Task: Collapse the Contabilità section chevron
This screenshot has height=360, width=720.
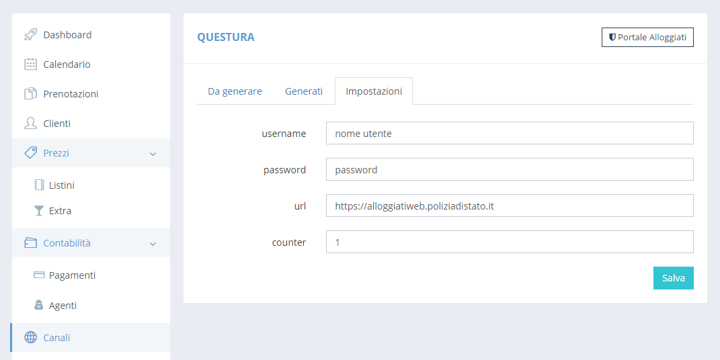Action: (153, 244)
